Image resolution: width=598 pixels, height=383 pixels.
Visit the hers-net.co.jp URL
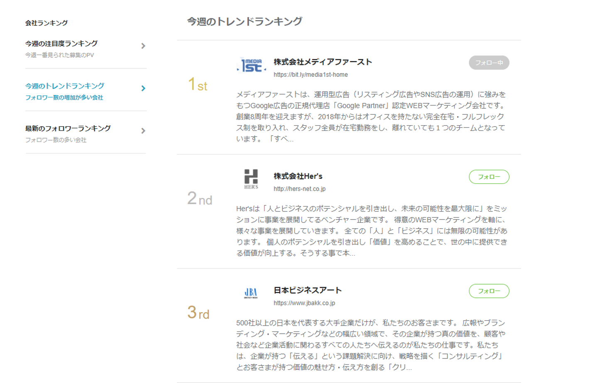tap(299, 189)
